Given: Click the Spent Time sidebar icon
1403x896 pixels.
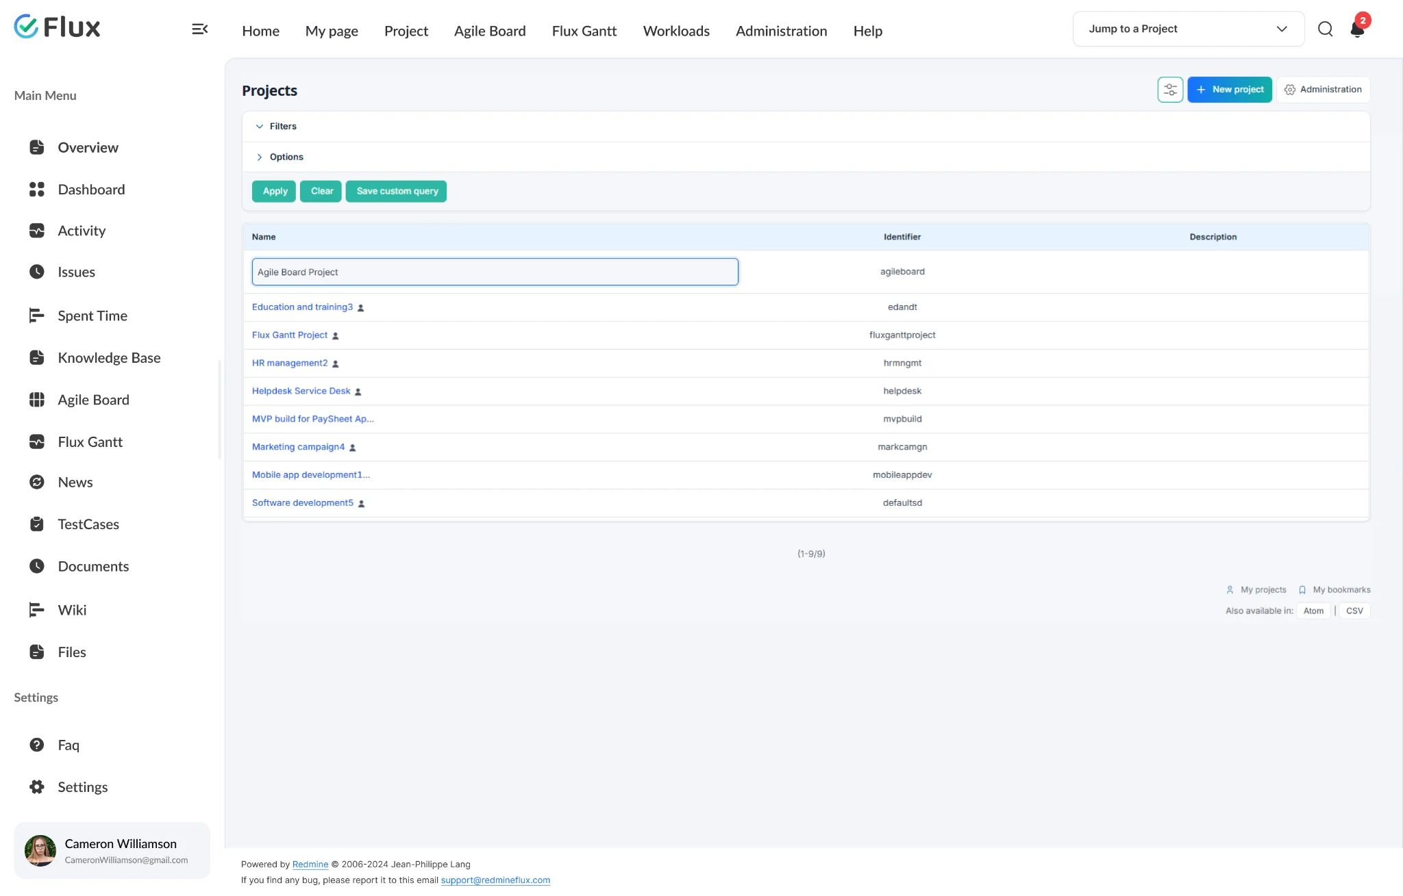Looking at the screenshot, I should pyautogui.click(x=37, y=316).
